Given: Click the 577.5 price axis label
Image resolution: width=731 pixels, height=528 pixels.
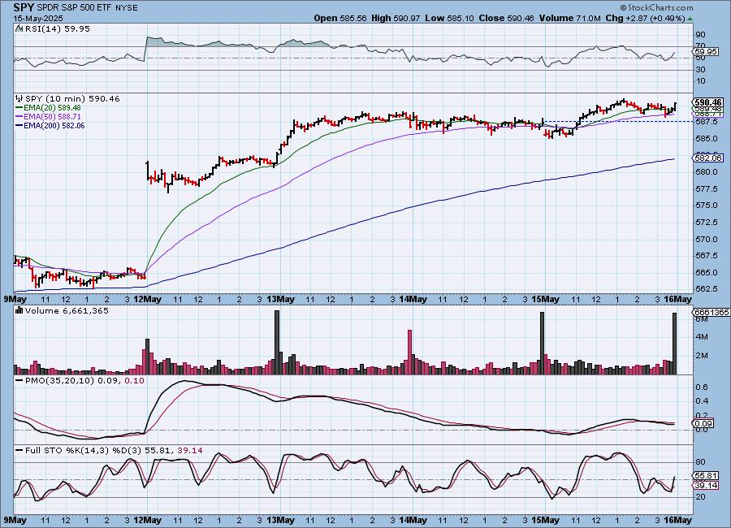Looking at the screenshot, I should click(x=707, y=189).
